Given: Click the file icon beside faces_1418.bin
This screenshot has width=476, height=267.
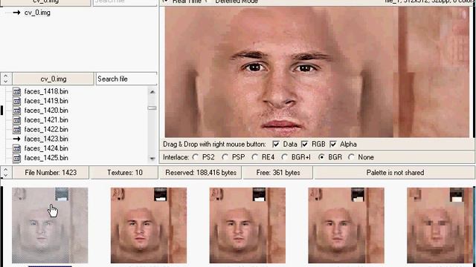Looking at the screenshot, I should click(x=16, y=91).
